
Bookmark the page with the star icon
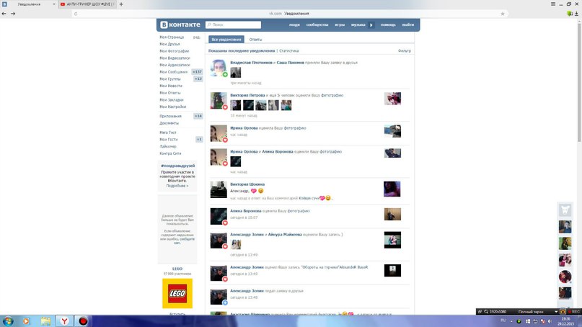(503, 14)
